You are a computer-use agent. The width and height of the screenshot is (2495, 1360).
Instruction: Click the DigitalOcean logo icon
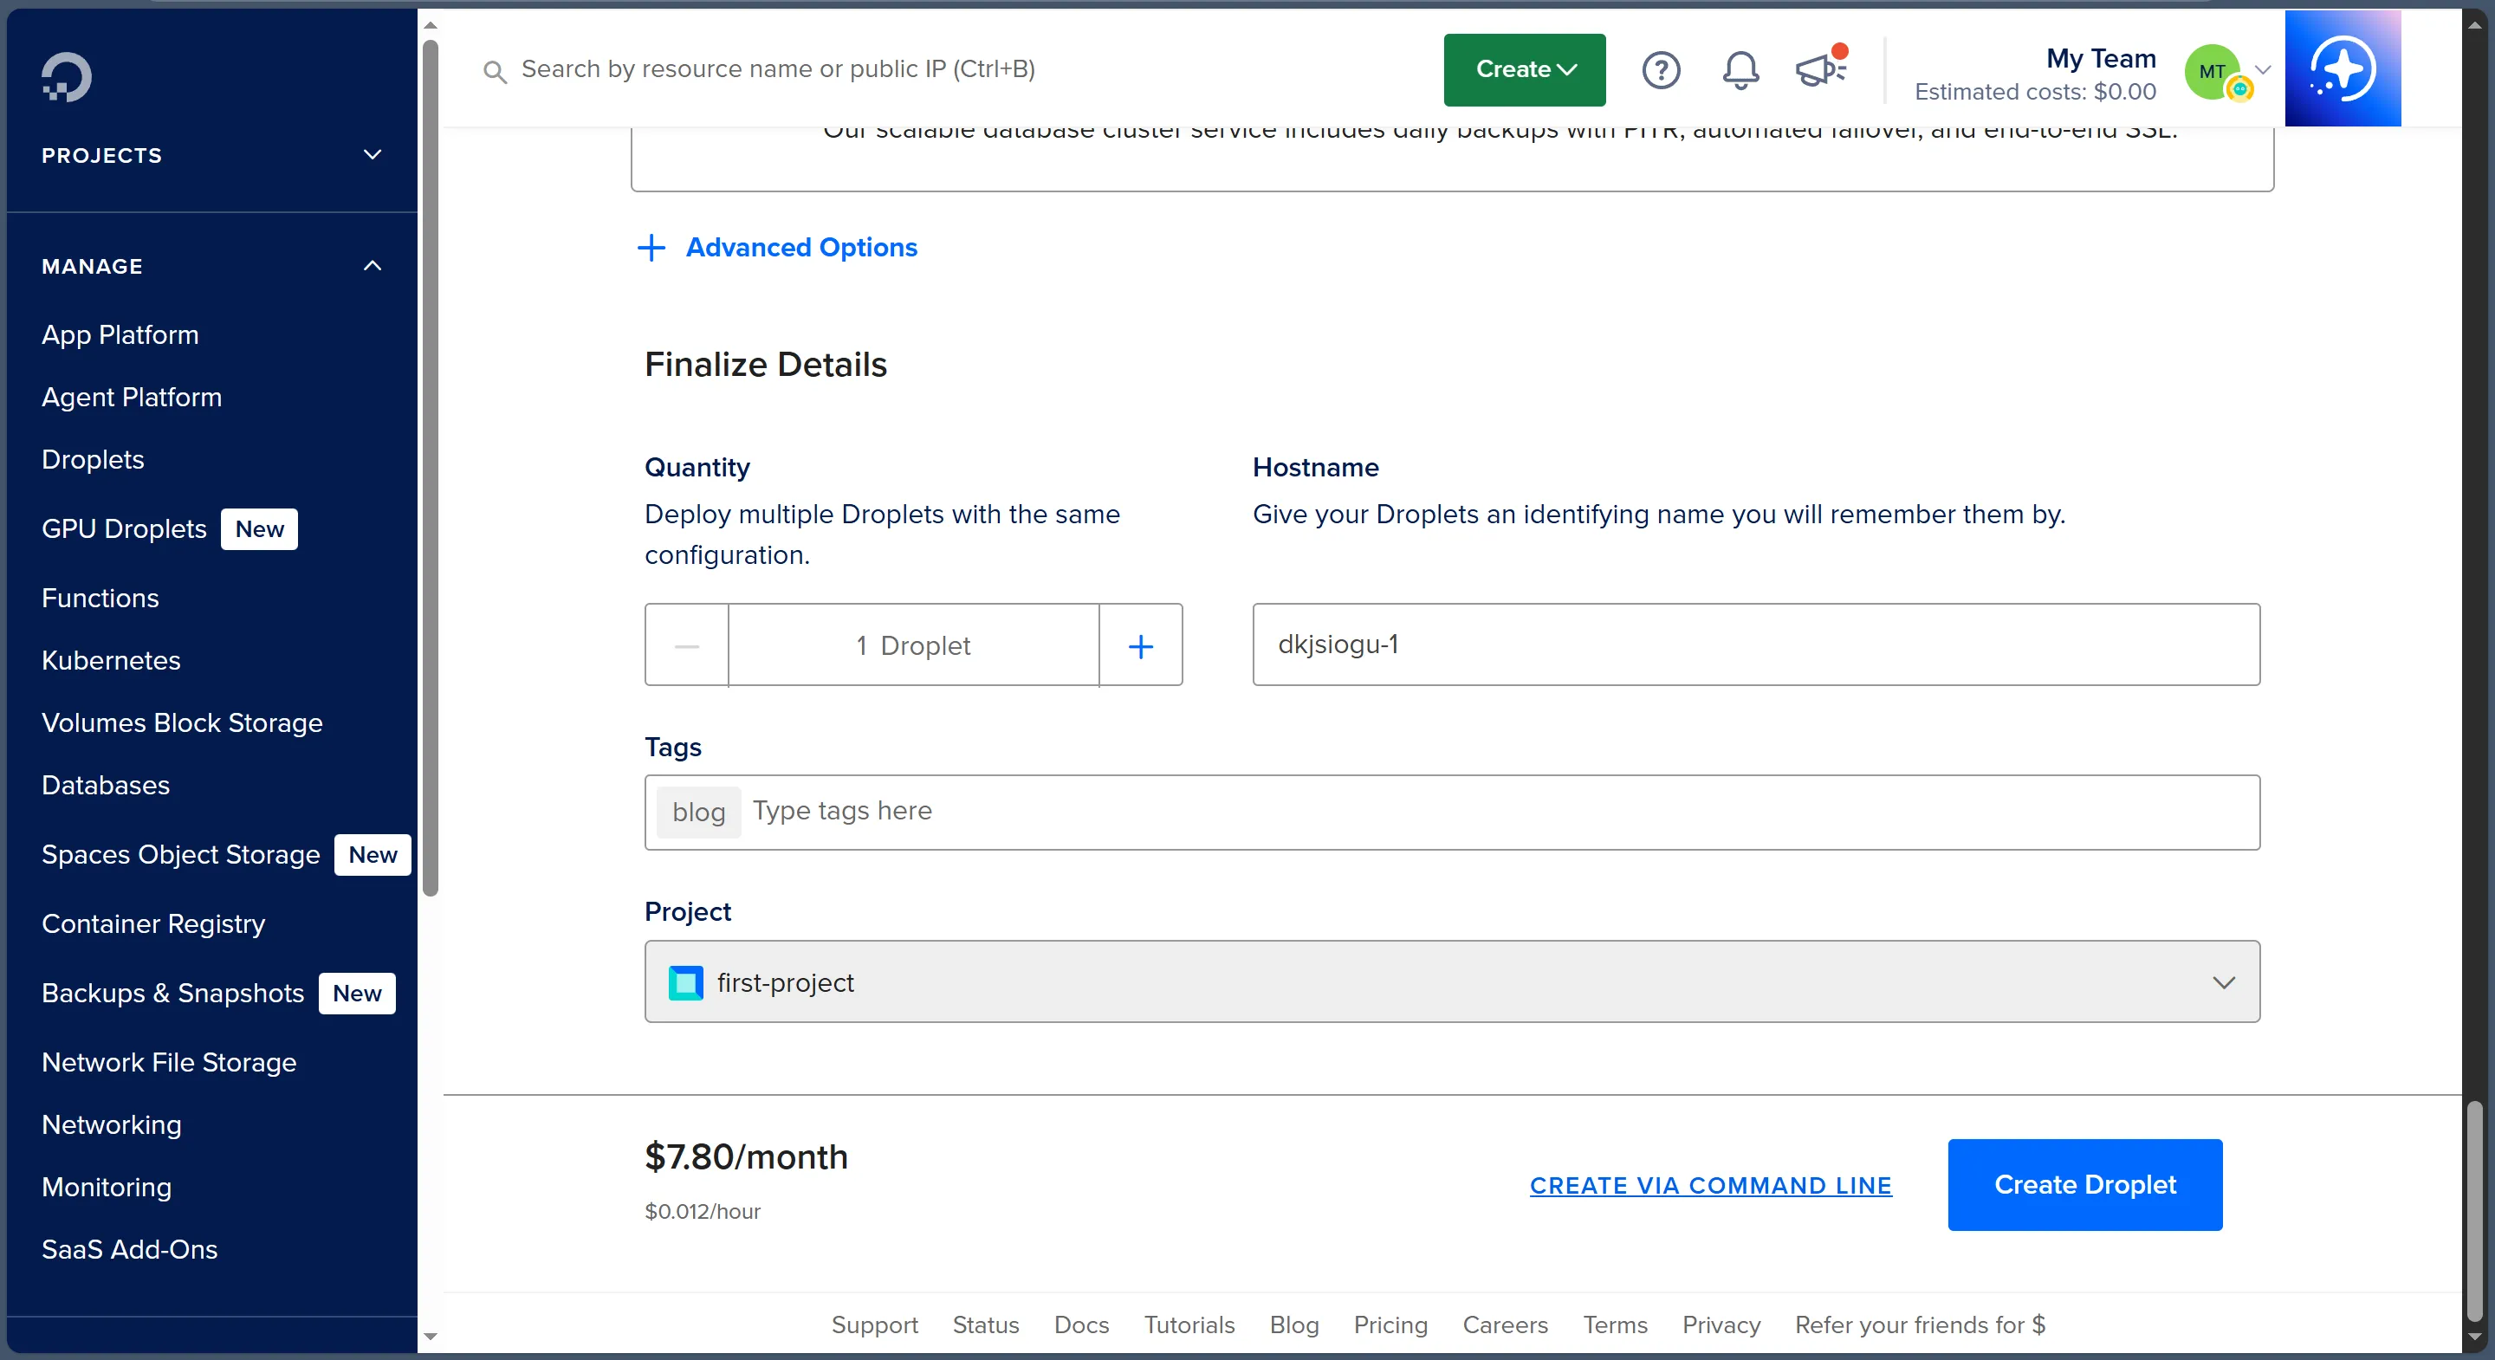67,76
